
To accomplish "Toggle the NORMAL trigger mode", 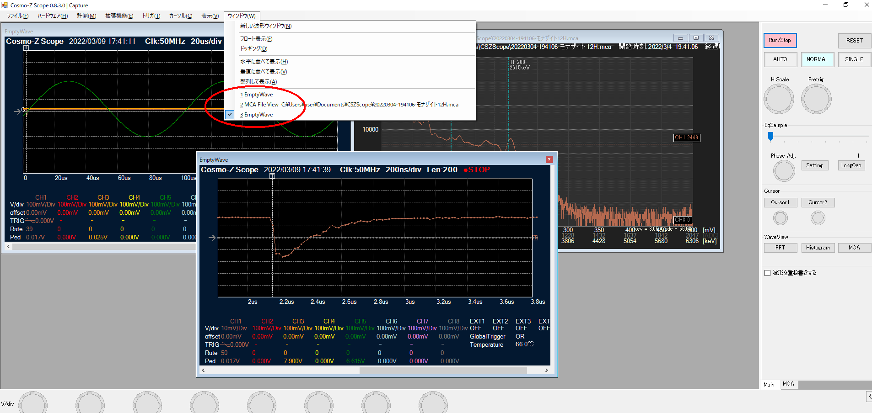I will coord(817,59).
